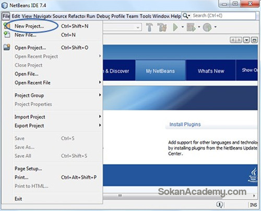Click the Java logo on start page
This screenshot has width=261, height=211.
pyautogui.click(x=253, y=175)
